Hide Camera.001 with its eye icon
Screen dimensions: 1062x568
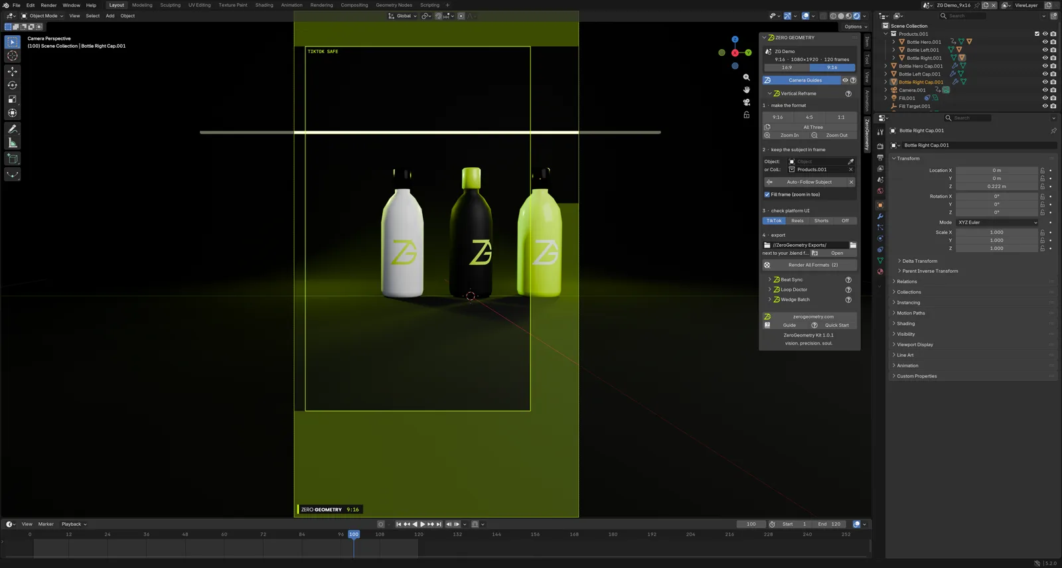coord(1045,90)
